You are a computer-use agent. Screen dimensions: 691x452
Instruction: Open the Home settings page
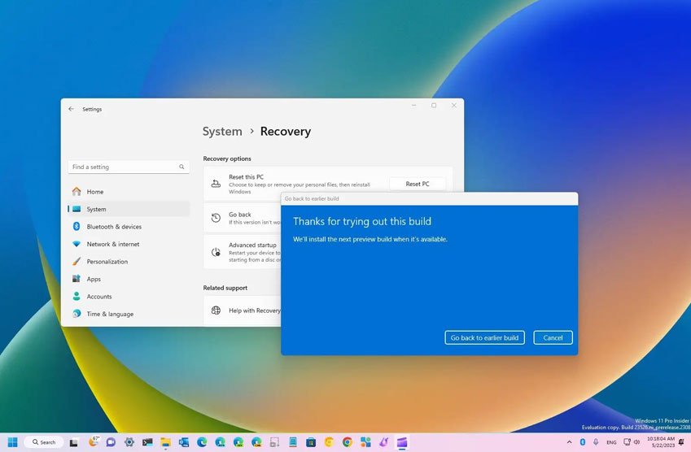(x=95, y=192)
